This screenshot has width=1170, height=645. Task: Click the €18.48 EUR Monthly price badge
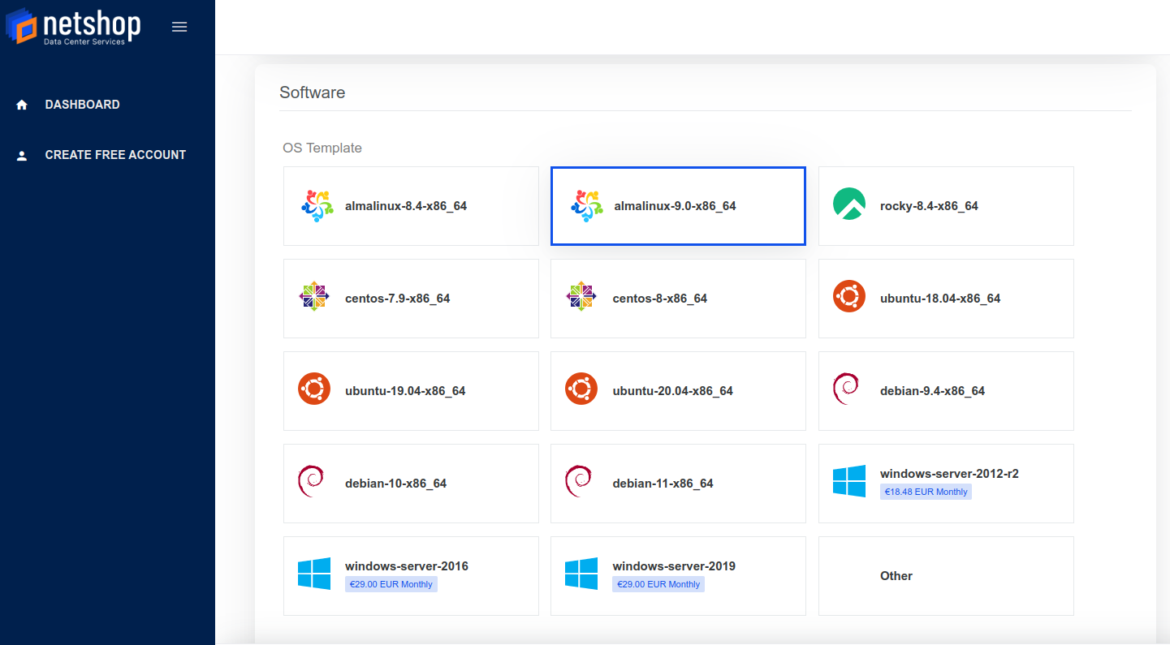click(x=926, y=492)
